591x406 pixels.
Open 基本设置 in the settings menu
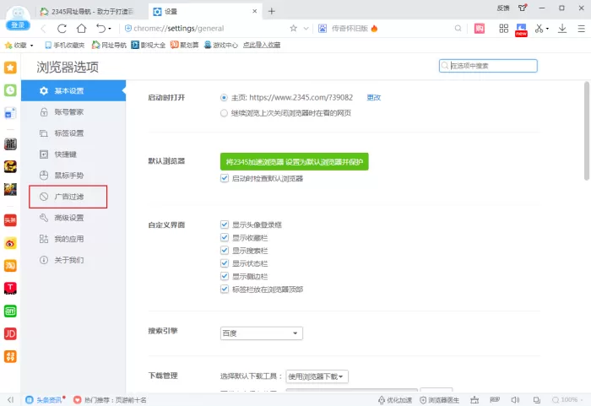click(x=73, y=91)
